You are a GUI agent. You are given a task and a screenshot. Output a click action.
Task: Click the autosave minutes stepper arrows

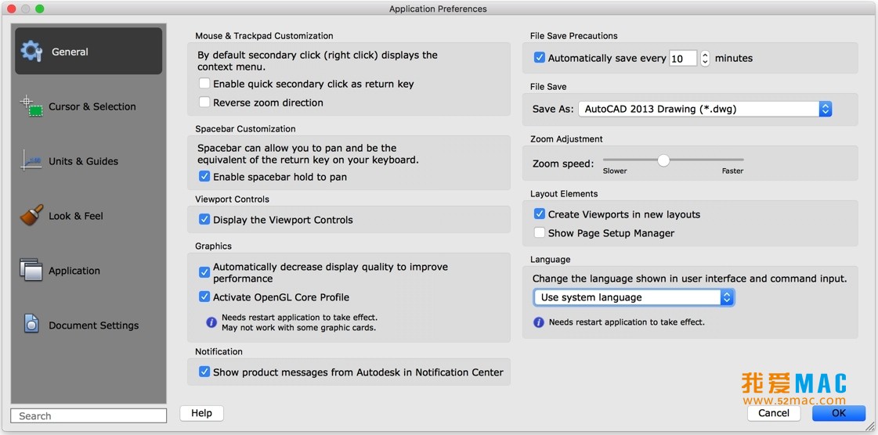[x=705, y=58]
